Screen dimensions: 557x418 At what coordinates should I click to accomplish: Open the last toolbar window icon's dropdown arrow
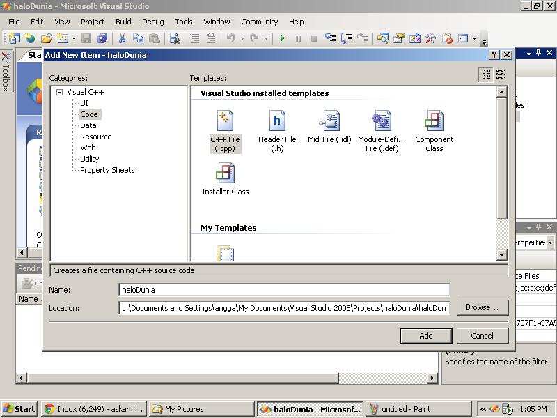coord(474,38)
